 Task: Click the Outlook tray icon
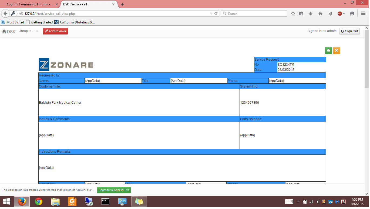click(x=331, y=201)
